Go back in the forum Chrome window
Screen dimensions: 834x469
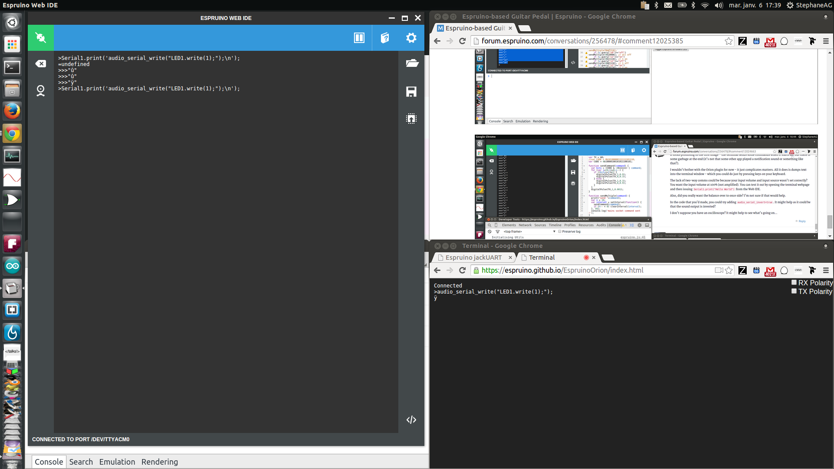pyautogui.click(x=437, y=41)
